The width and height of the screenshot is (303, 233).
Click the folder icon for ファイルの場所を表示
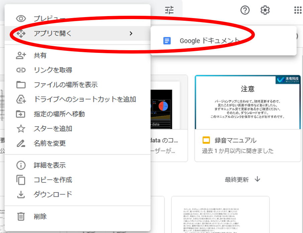[x=21, y=85]
